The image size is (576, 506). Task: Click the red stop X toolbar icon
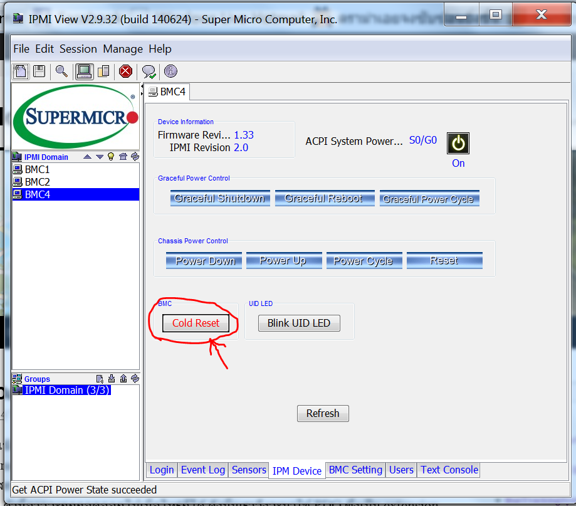point(125,71)
